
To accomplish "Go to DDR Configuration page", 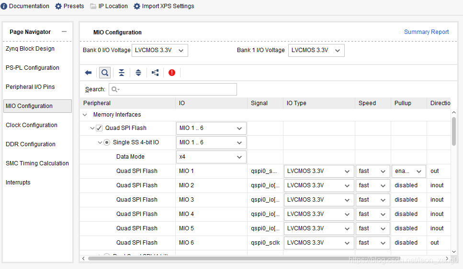I will pos(31,144).
